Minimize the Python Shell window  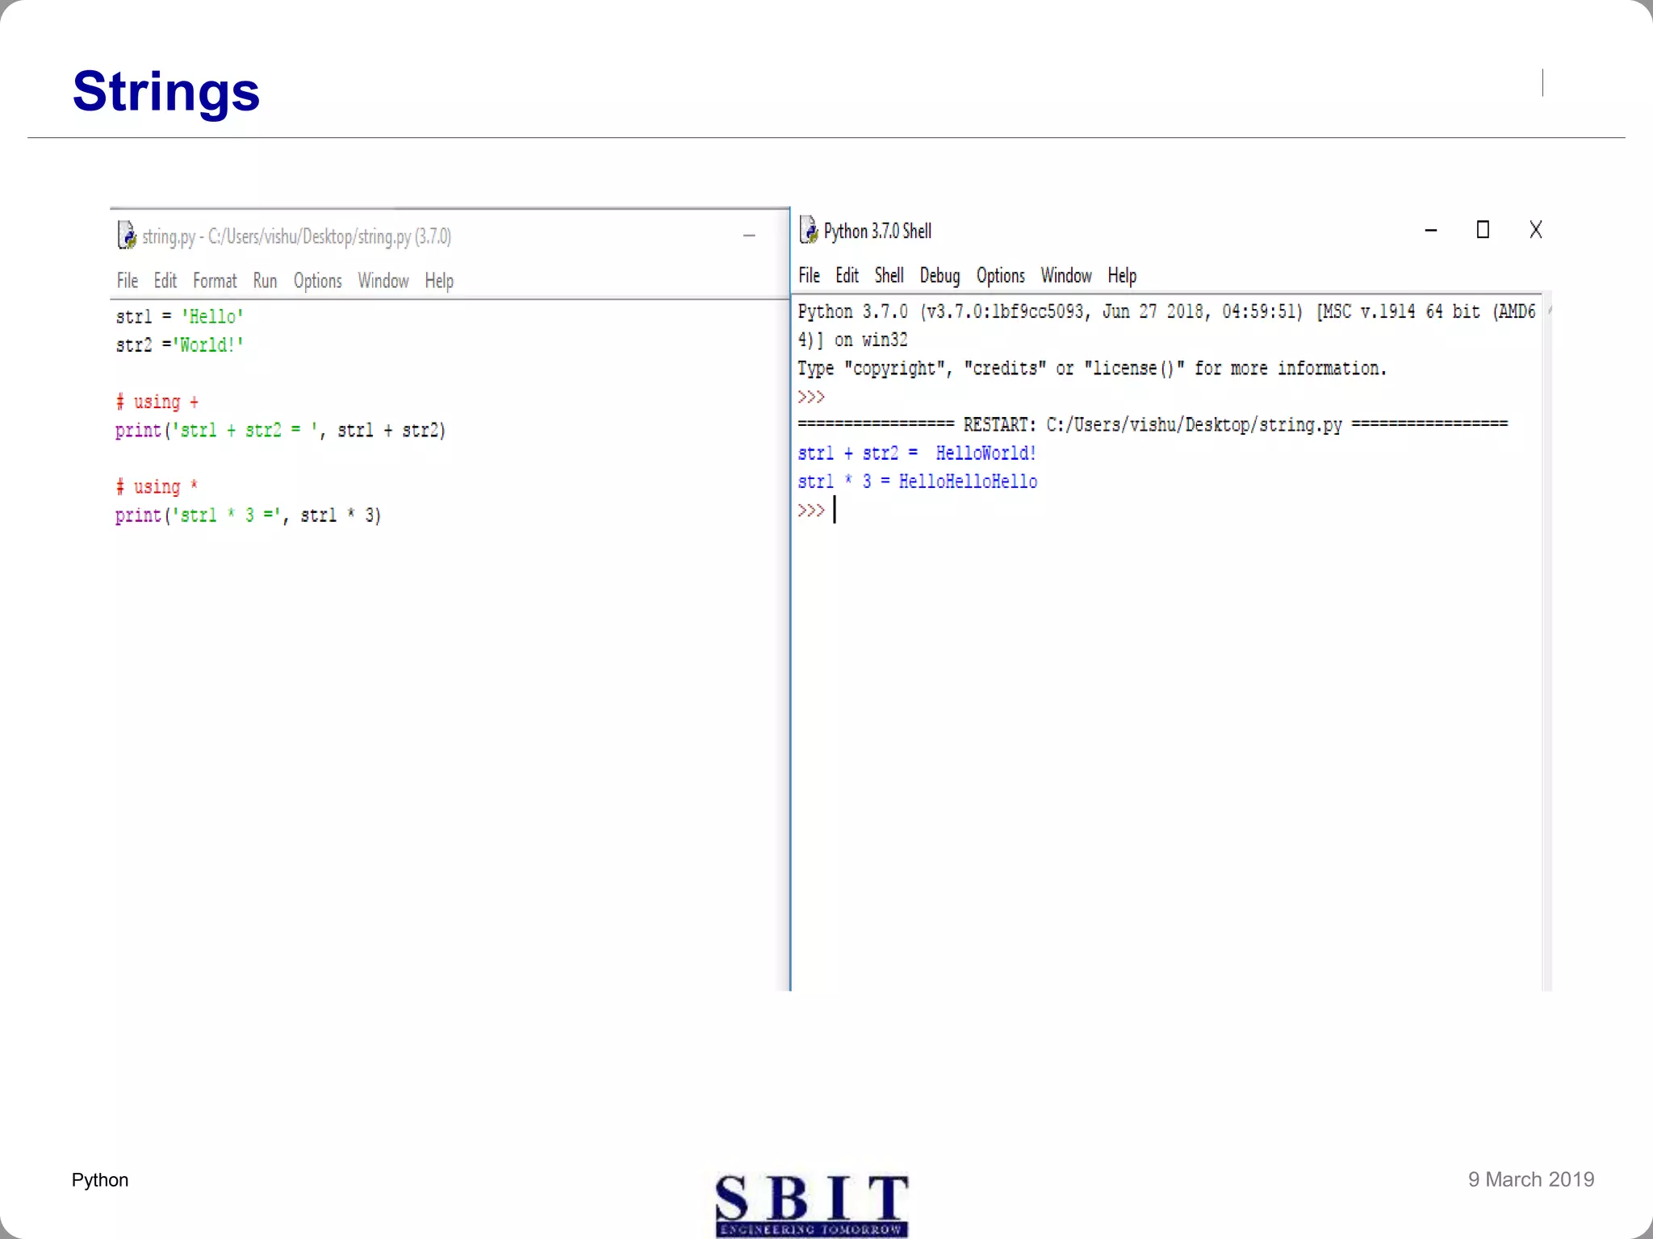pyautogui.click(x=1431, y=231)
